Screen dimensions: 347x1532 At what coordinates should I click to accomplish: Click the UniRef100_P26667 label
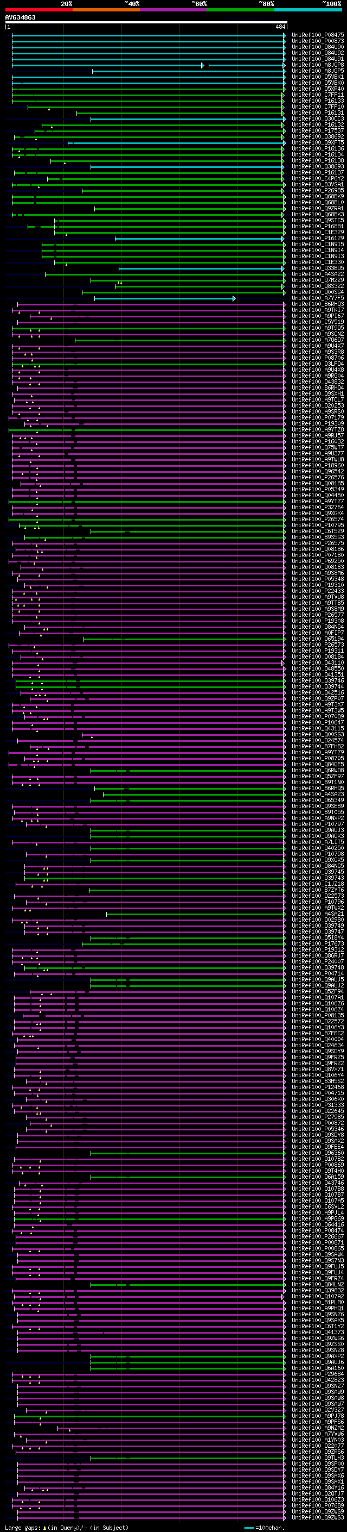click(318, 1236)
